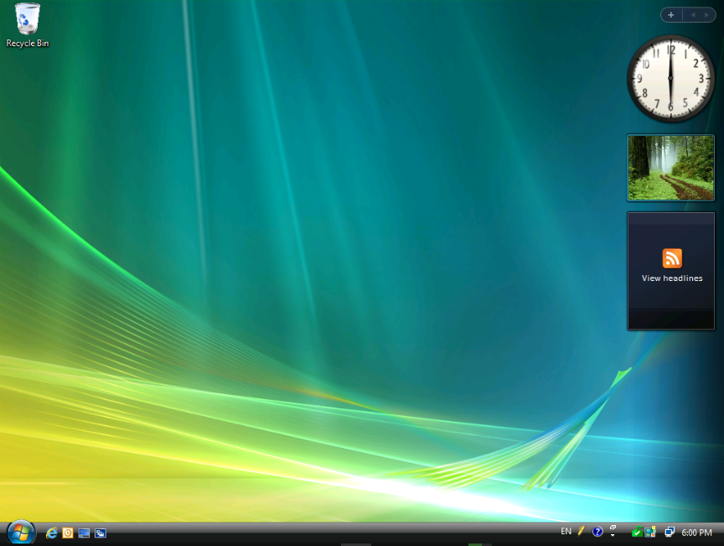This screenshot has width=724, height=546.
Task: Click the forest slide show gadget image
Action: point(670,168)
